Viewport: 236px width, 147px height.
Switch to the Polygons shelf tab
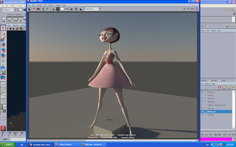pos(18,14)
